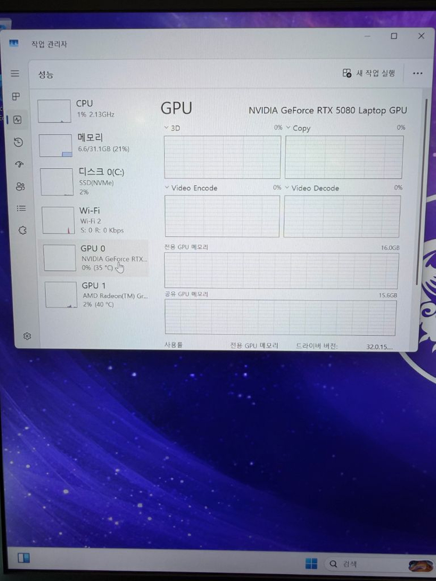Click the 16.0GB dedicated memory value
436x581 pixels.
390,247
